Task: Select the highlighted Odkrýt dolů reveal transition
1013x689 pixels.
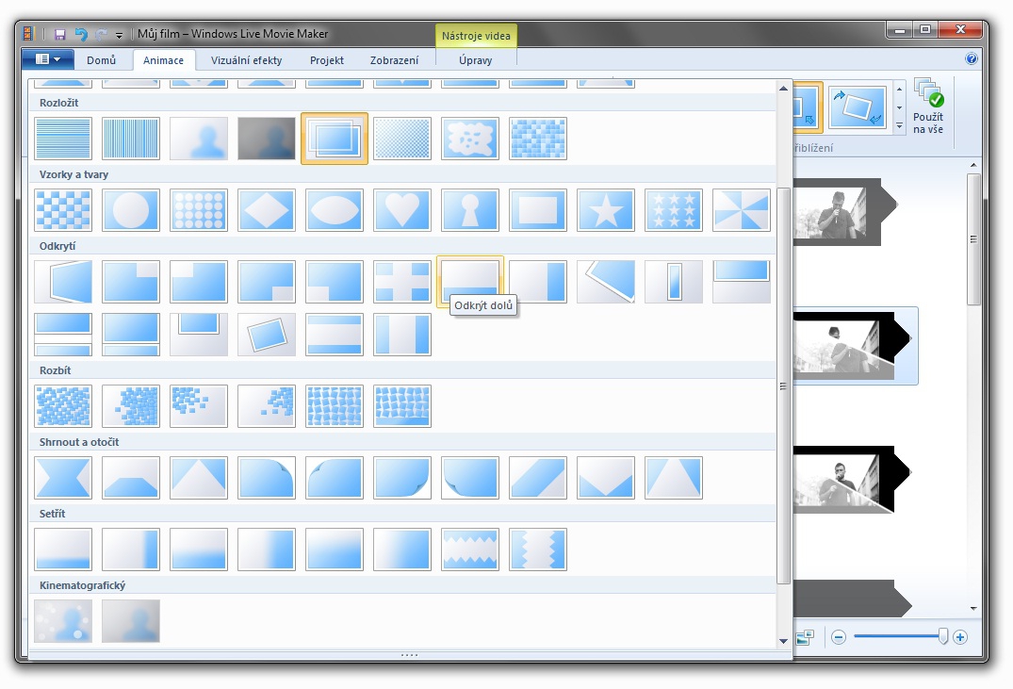Action: tap(469, 281)
